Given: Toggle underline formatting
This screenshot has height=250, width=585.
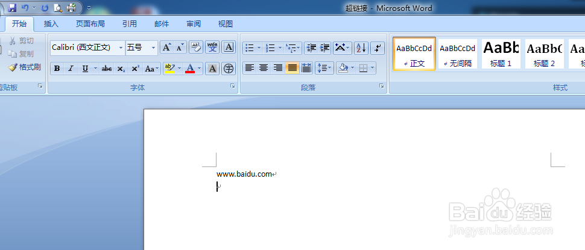Looking at the screenshot, I should [x=85, y=69].
